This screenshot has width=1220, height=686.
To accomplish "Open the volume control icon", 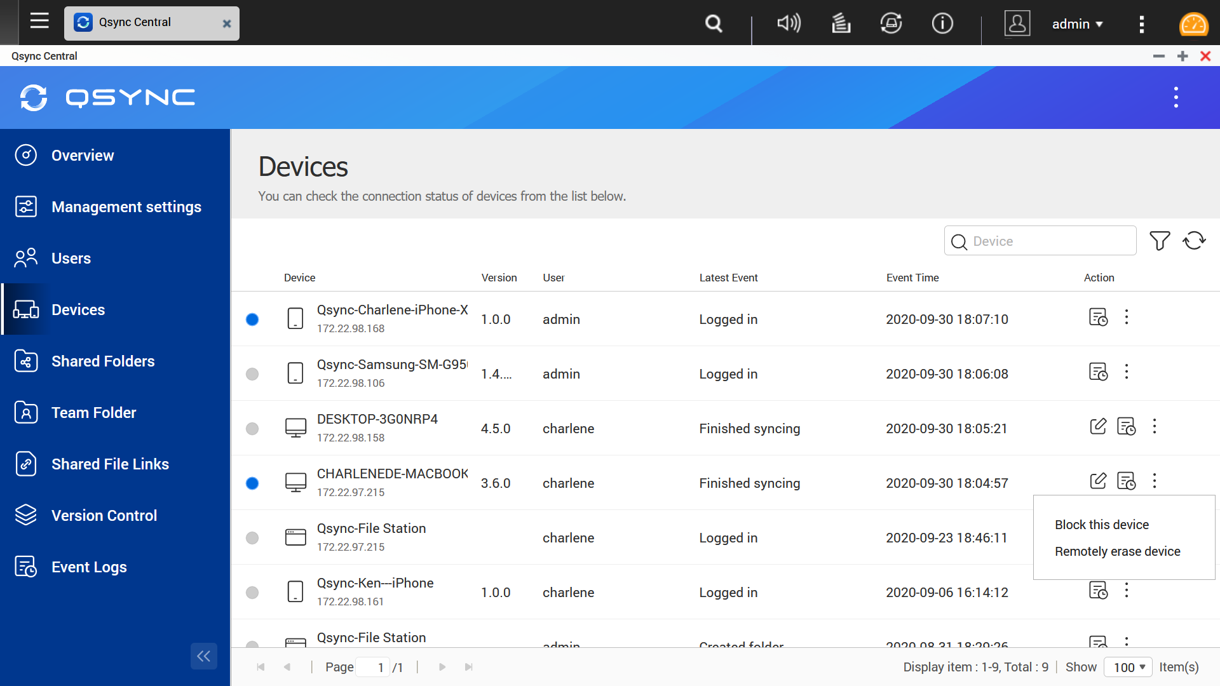I will (789, 24).
